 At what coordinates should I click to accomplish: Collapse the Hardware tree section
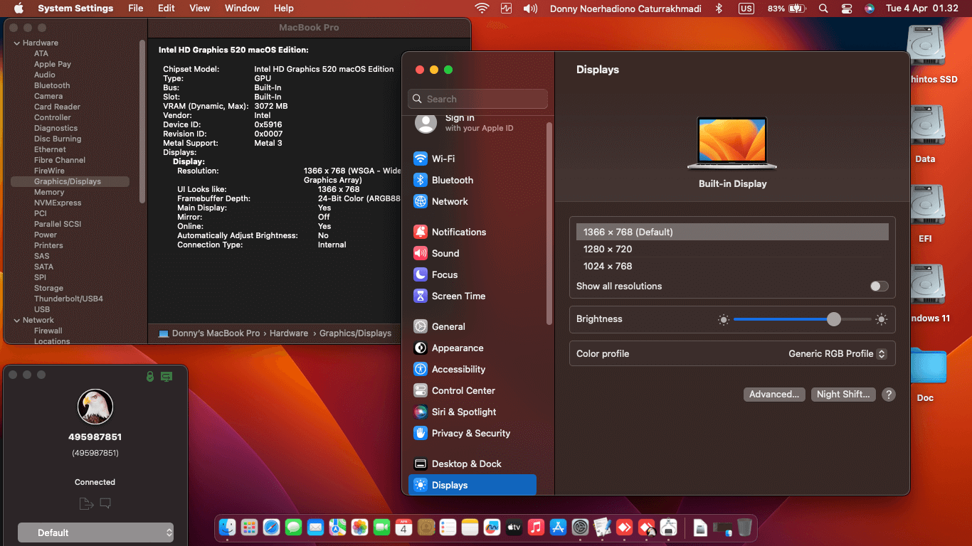[x=16, y=43]
